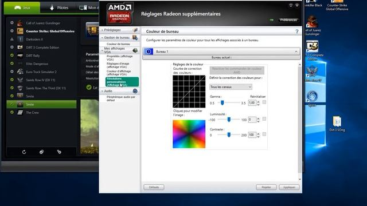Expand the Préréglages section arrow
367x206 pixels.
[102, 30]
